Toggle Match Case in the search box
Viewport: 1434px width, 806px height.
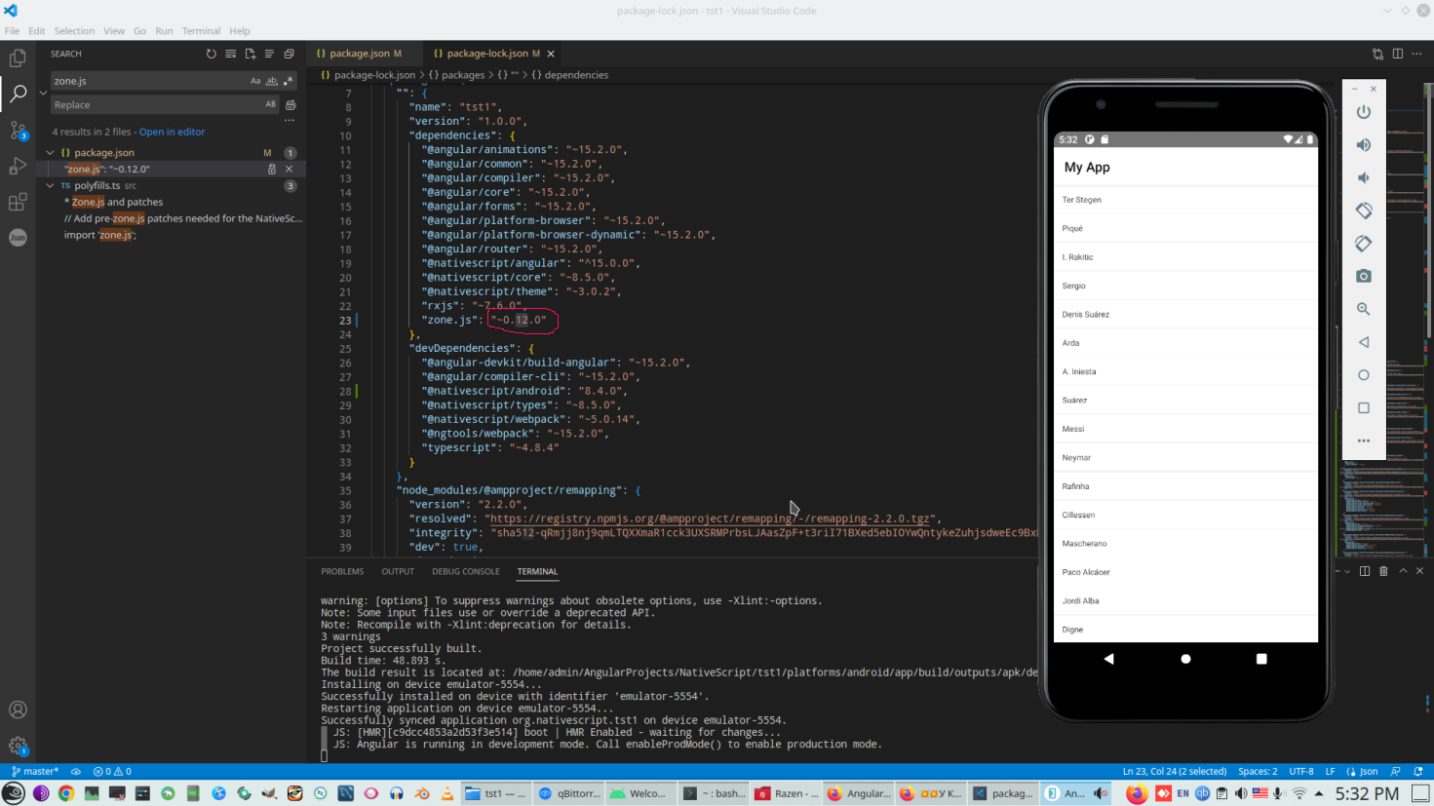click(254, 80)
